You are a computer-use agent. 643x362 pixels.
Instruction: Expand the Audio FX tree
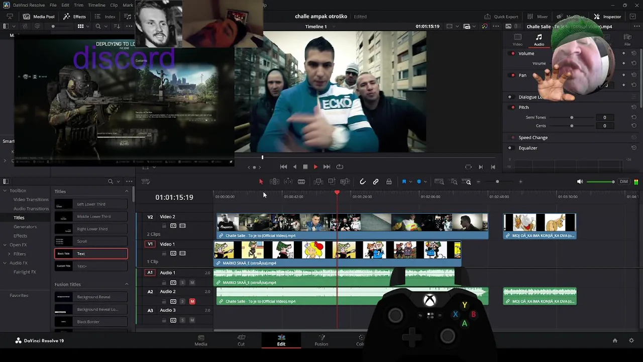[5, 263]
